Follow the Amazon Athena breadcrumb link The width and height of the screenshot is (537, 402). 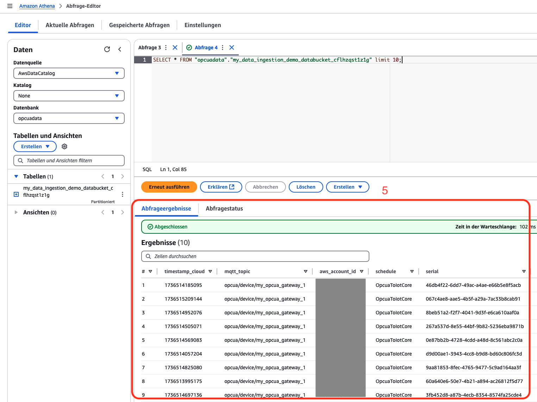[37, 6]
